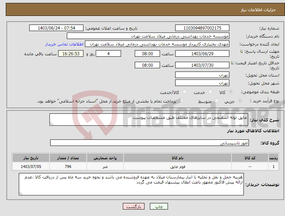285x216 pixels.
Task: Click the تاریخ نیاز column header
Action: tap(31, 158)
